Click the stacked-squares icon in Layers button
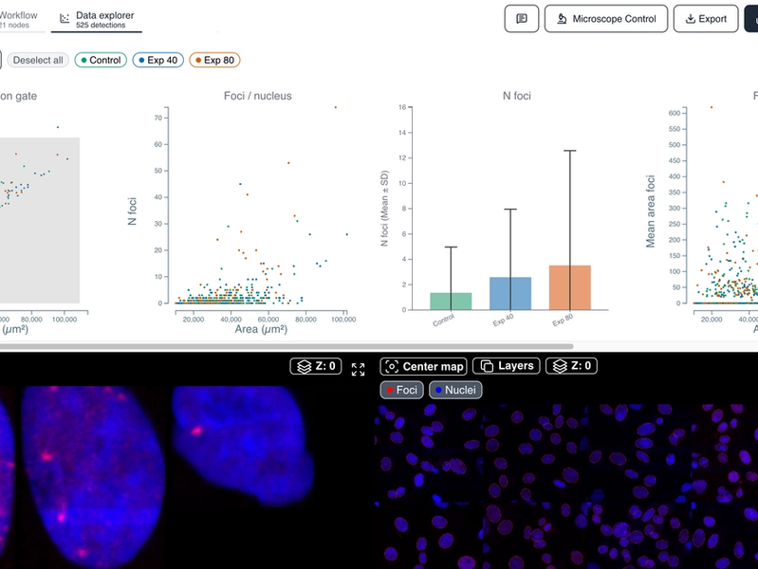This screenshot has height=569, width=758. pyautogui.click(x=488, y=366)
